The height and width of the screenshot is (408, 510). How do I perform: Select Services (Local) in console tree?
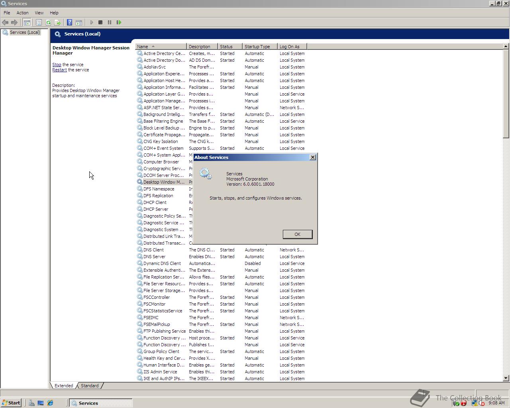[25, 32]
